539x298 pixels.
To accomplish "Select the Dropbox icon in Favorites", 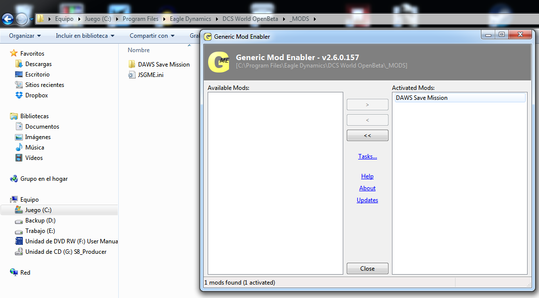I will pos(19,95).
